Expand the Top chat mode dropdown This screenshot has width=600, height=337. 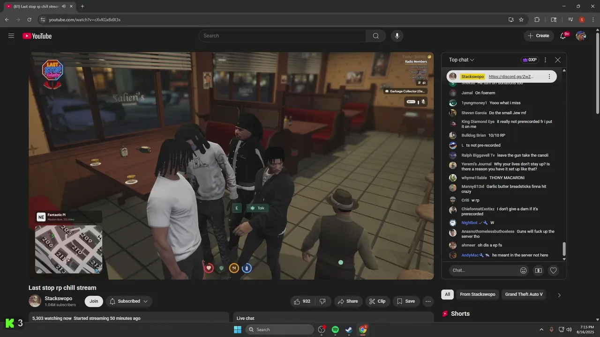click(462, 60)
